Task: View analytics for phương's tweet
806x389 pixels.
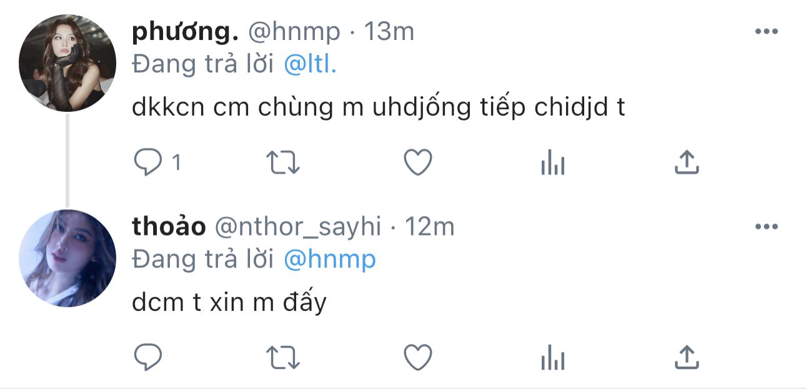Action: (552, 164)
